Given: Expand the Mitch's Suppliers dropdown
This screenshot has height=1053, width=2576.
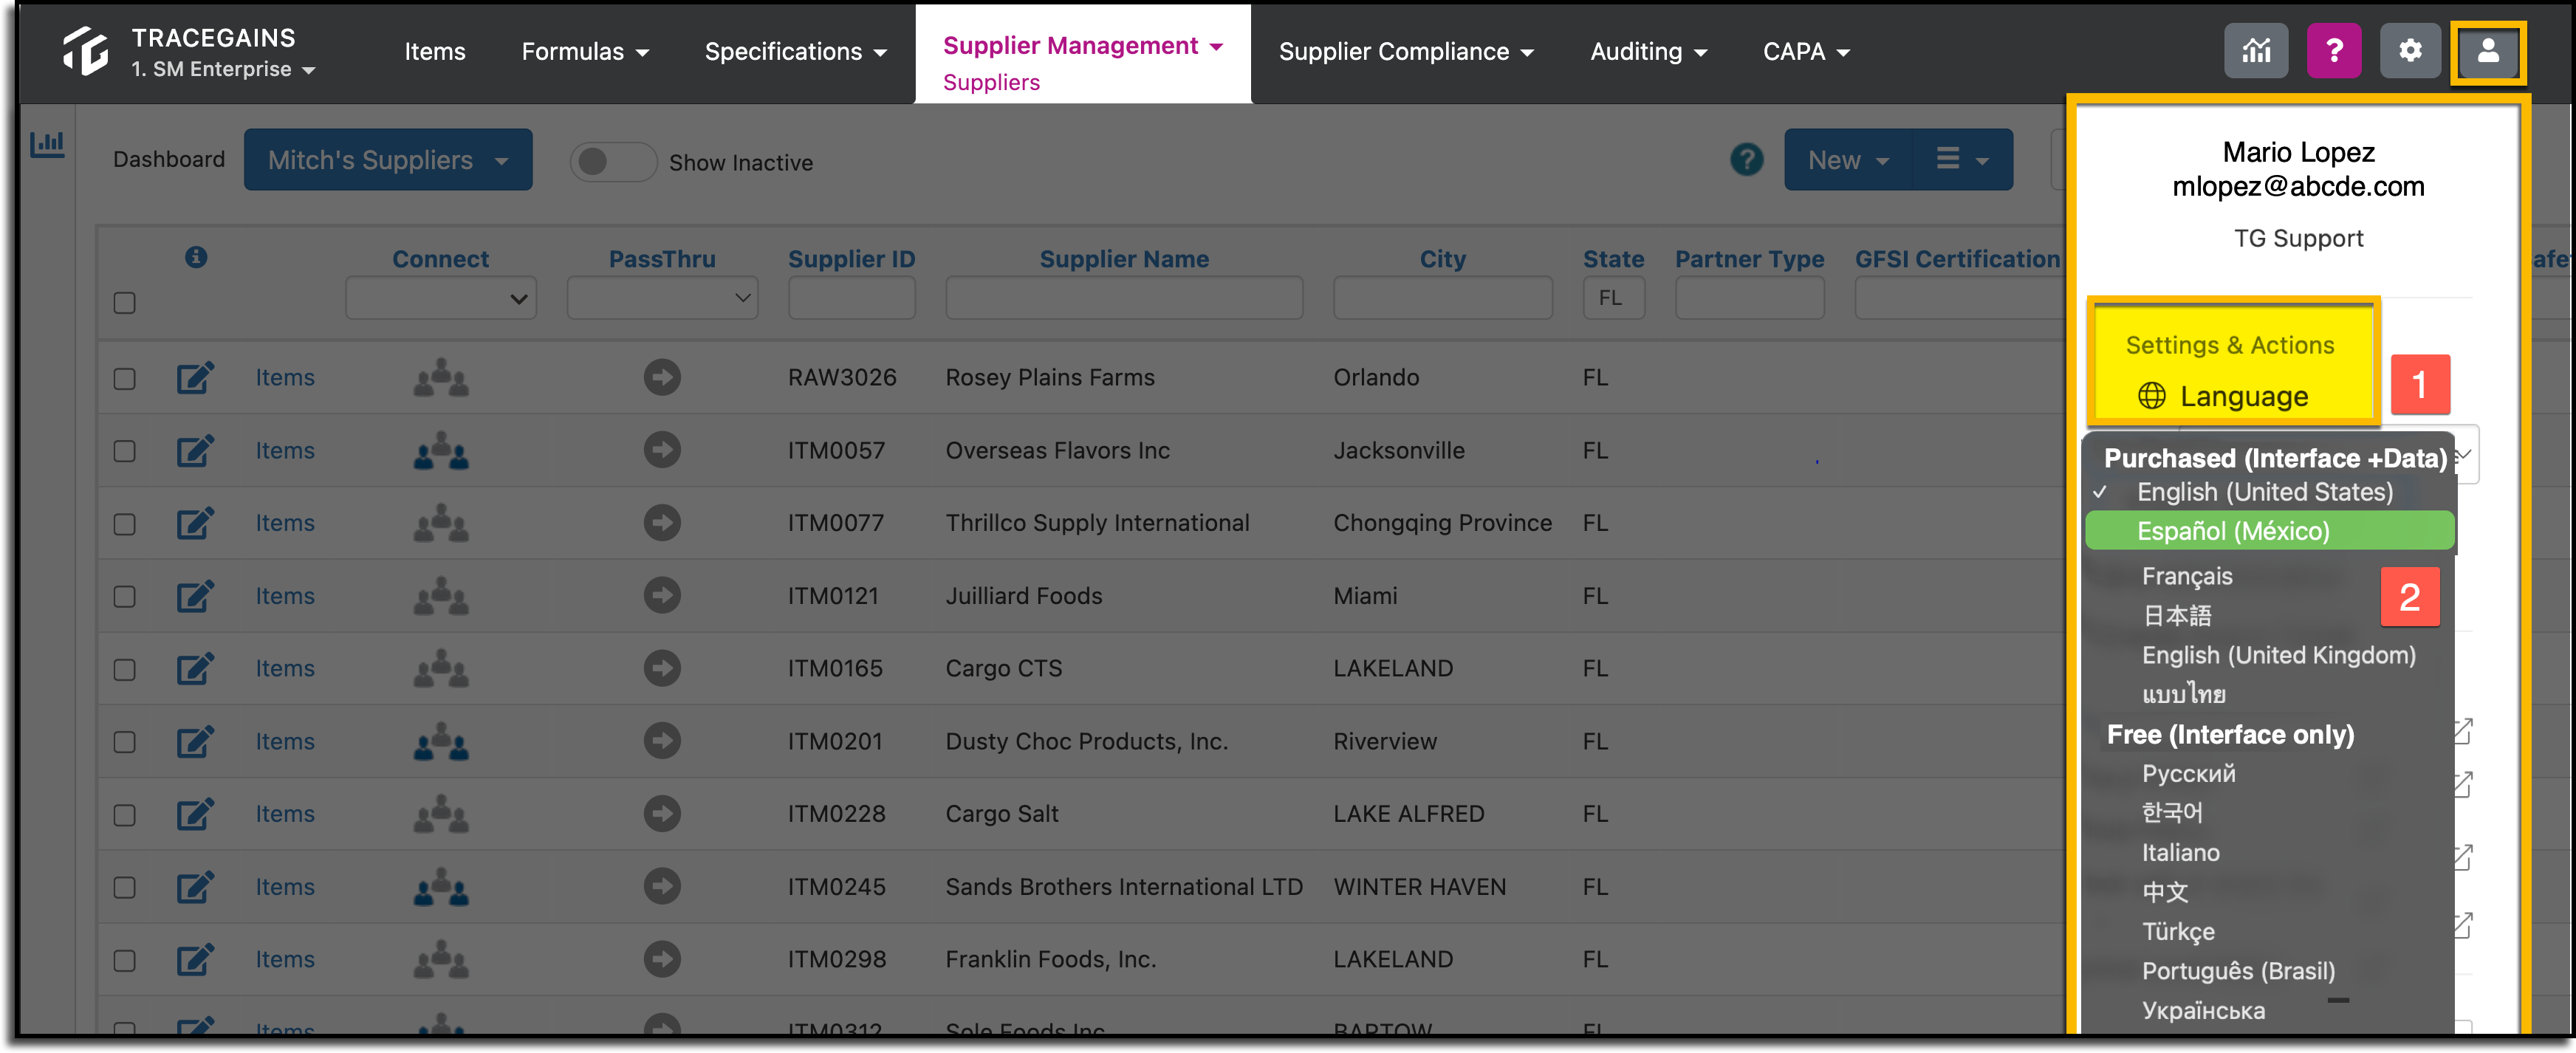Looking at the screenshot, I should coord(388,160).
